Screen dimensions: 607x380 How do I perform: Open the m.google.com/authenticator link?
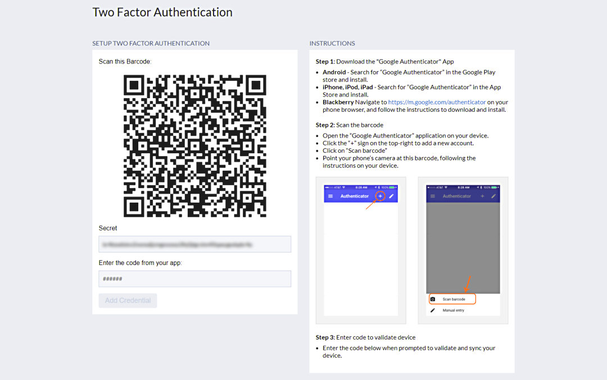437,102
